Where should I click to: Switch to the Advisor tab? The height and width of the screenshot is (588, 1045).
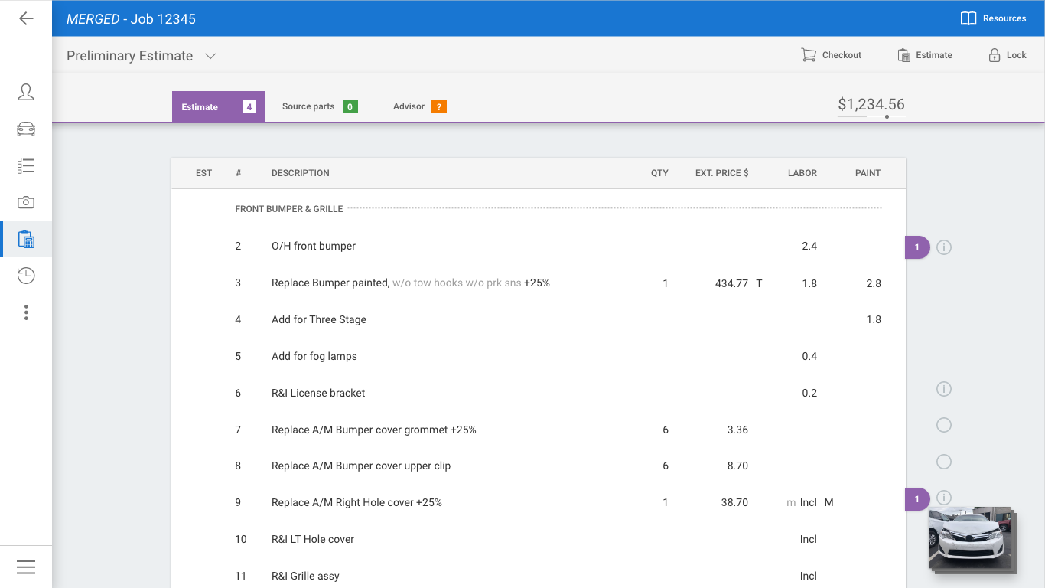click(x=418, y=107)
